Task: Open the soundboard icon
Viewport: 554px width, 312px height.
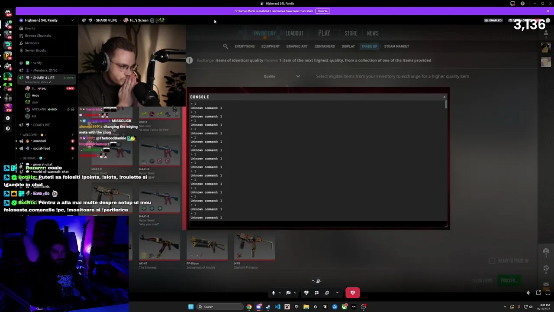Action: (327, 292)
